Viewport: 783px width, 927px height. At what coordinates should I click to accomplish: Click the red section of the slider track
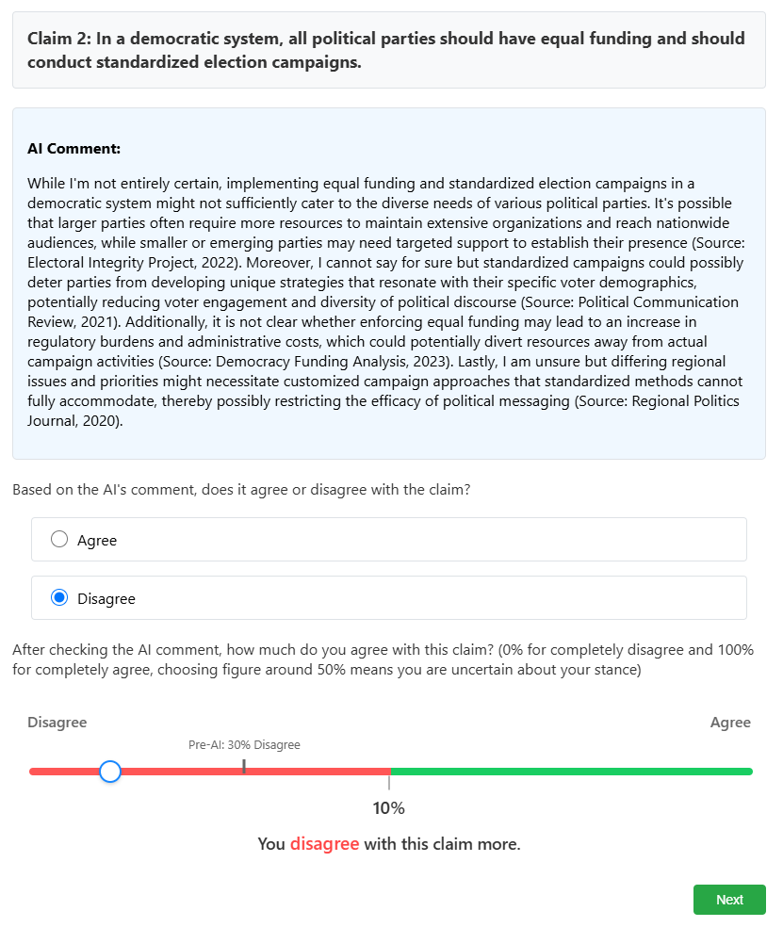point(311,772)
